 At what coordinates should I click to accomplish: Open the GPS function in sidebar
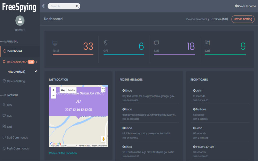tap(9, 105)
